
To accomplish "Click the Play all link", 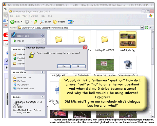I will [21, 41].
